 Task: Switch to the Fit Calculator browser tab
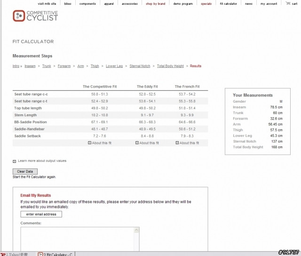(55, 254)
